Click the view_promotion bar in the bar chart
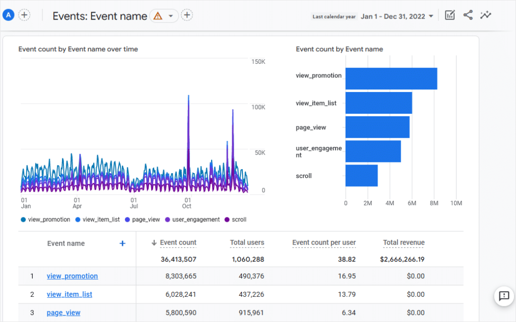 pyautogui.click(x=391, y=78)
